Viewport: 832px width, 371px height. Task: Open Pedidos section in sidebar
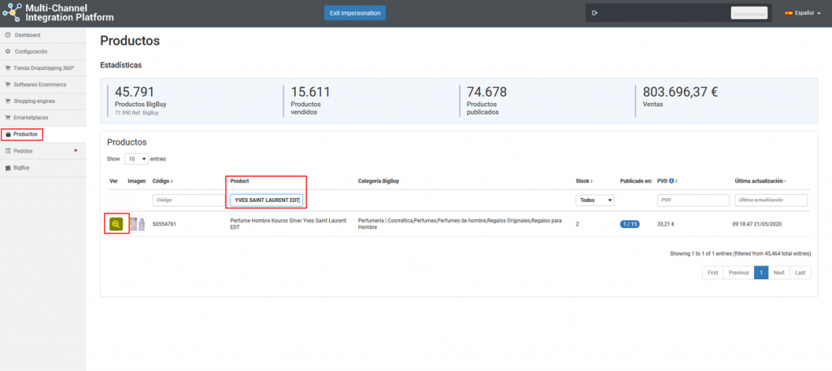23,151
